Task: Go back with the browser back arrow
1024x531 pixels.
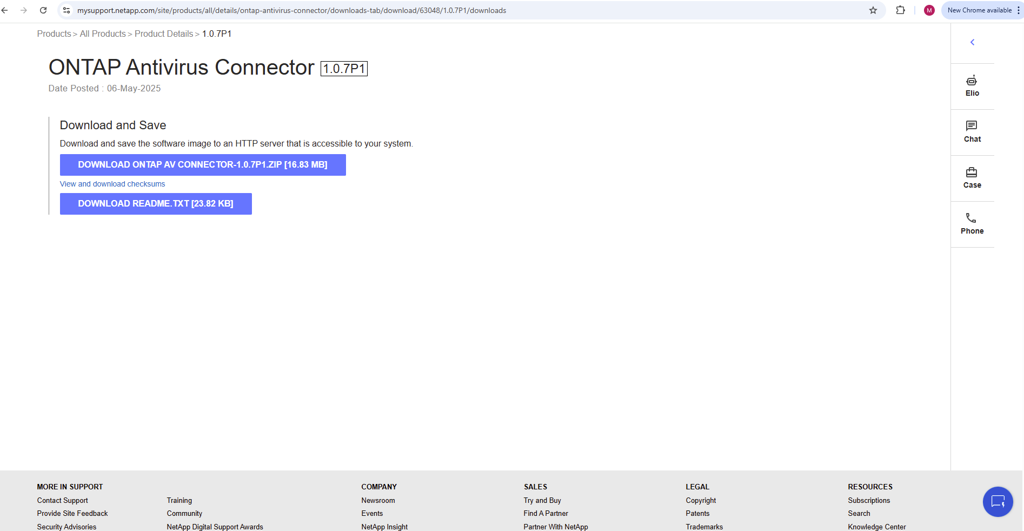Action: [5, 10]
